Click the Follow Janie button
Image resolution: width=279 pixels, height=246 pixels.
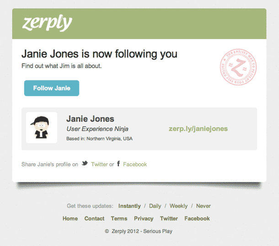tap(52, 88)
